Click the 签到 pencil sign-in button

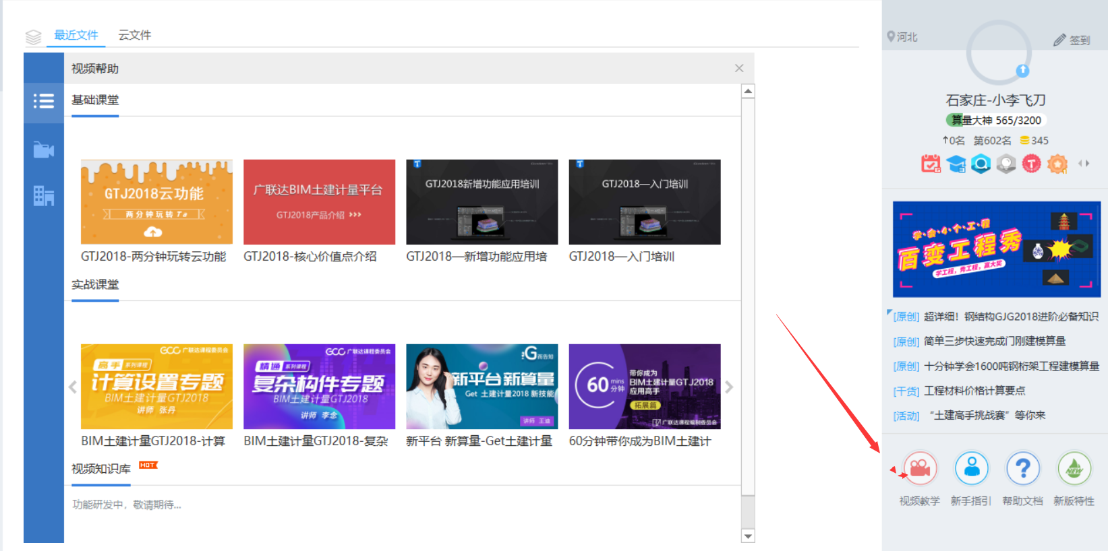point(1072,40)
